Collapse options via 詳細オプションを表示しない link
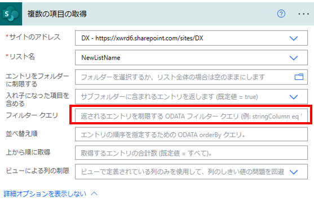Image resolution: width=314 pixels, height=206 pixels. pos(45,194)
